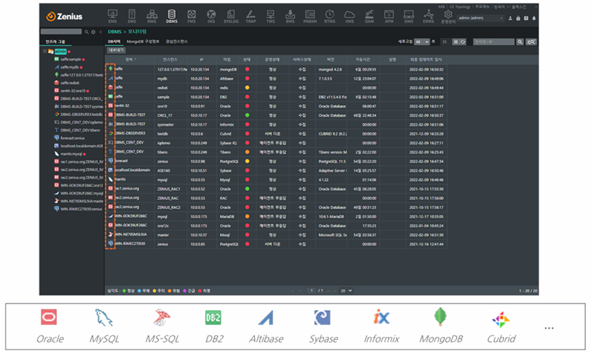Open the TRAP module
This screenshot has width=591, height=354.
pos(251,16)
